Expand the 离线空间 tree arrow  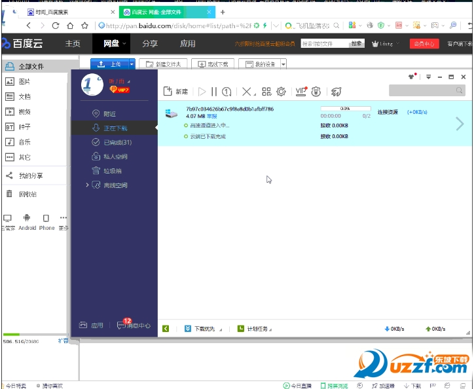87,185
